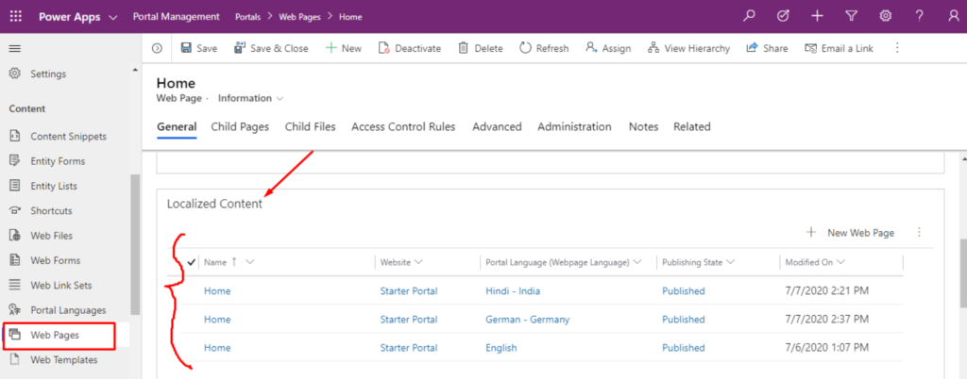Click Starter Portal in English row
The height and width of the screenshot is (379, 967).
coord(409,348)
